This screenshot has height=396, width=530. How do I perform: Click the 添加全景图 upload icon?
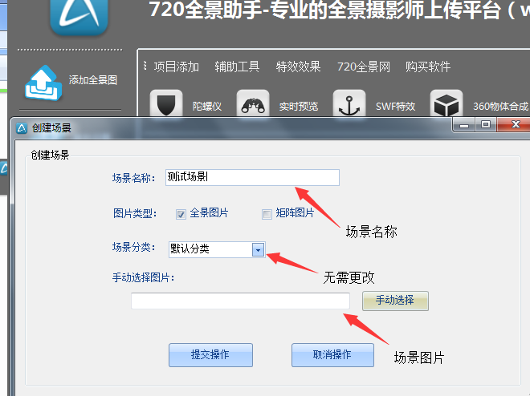[x=43, y=83]
